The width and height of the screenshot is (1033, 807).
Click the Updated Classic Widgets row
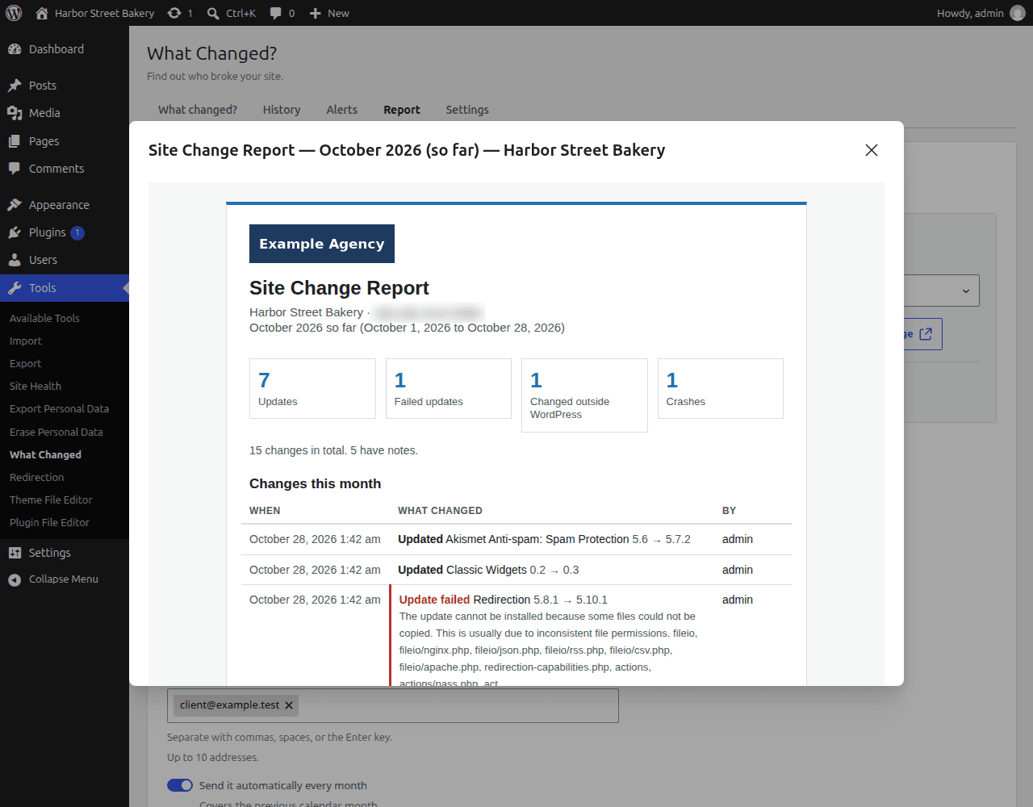pos(516,570)
